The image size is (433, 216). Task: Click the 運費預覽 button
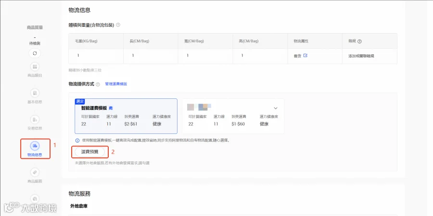90,152
